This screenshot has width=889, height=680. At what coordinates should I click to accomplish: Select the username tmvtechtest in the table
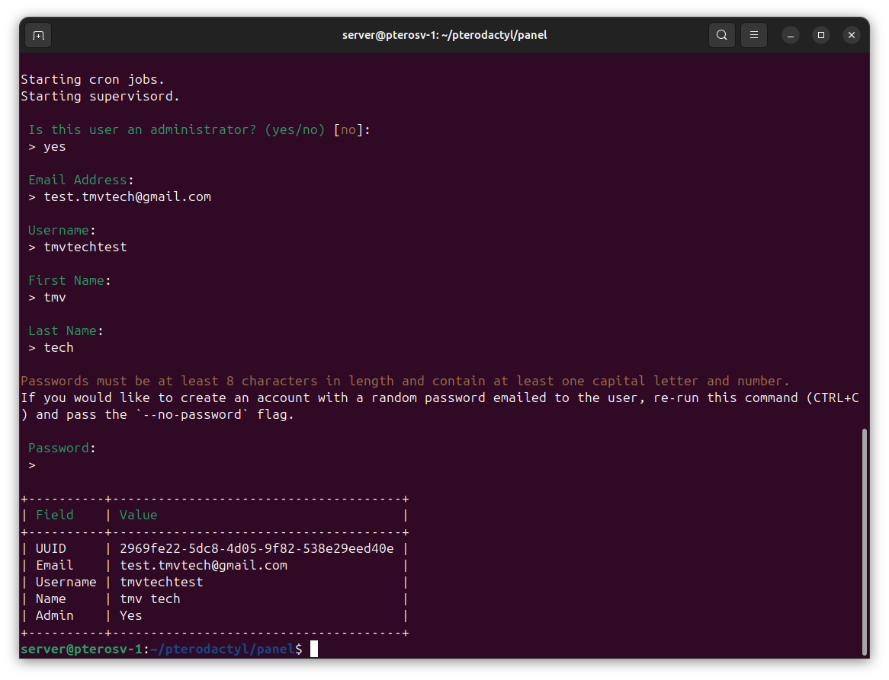(x=161, y=582)
